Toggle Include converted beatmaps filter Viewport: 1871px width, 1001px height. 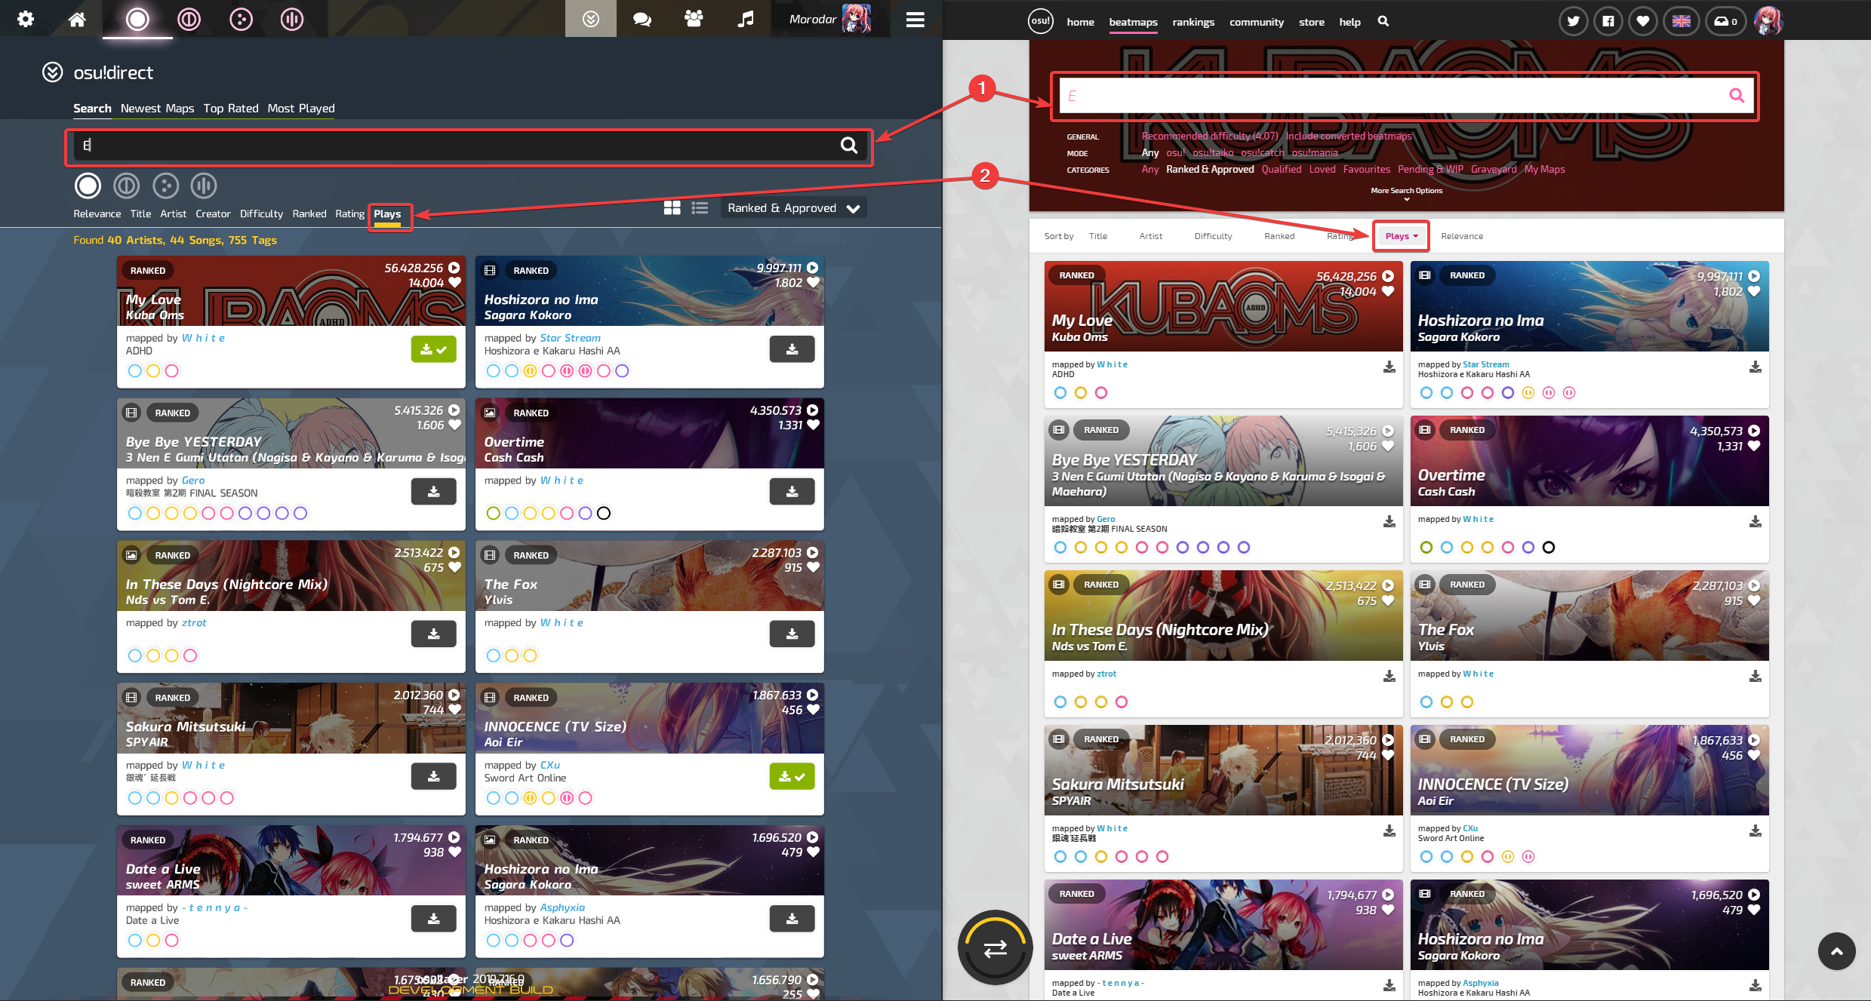1348,136
